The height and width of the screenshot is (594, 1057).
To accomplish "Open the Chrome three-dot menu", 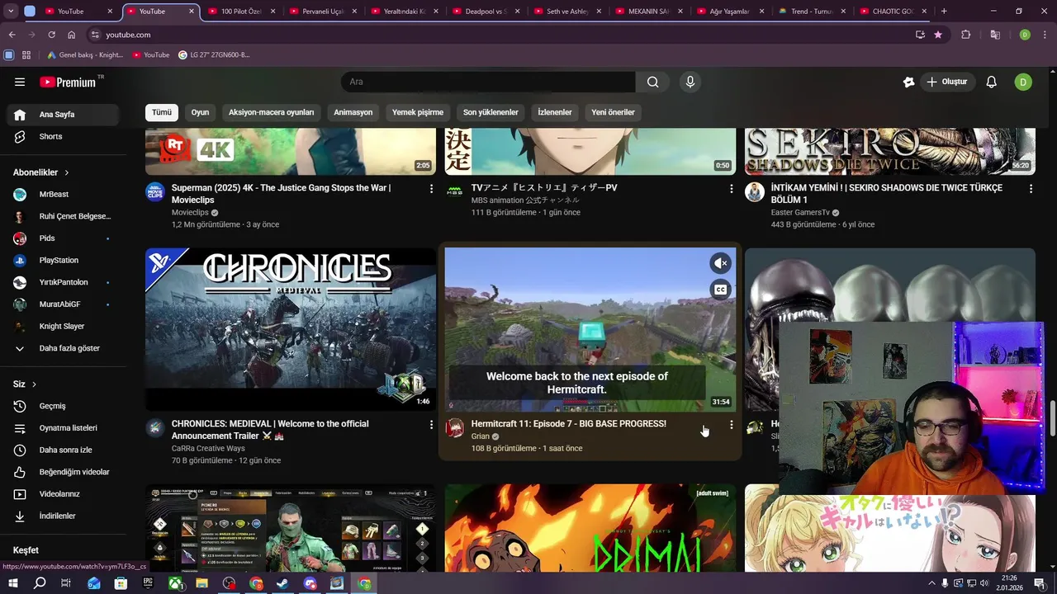I will pyautogui.click(x=1045, y=35).
